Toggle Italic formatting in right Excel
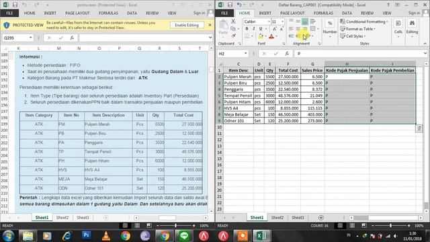Image resolution: width=430 pixels, height=242 pixels. [254, 29]
